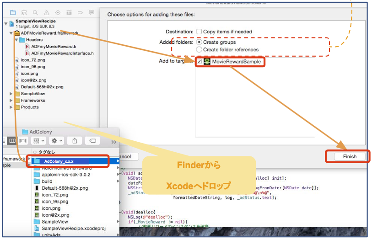Image resolution: width=372 pixels, height=240 pixels.
Task: Select icon@2x.png in Xcode navigator
Action: [x=33, y=80]
